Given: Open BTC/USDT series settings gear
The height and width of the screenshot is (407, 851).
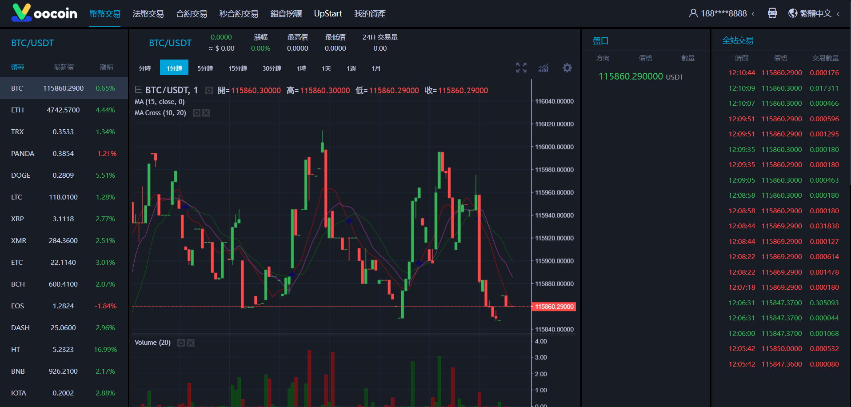Looking at the screenshot, I should point(209,91).
